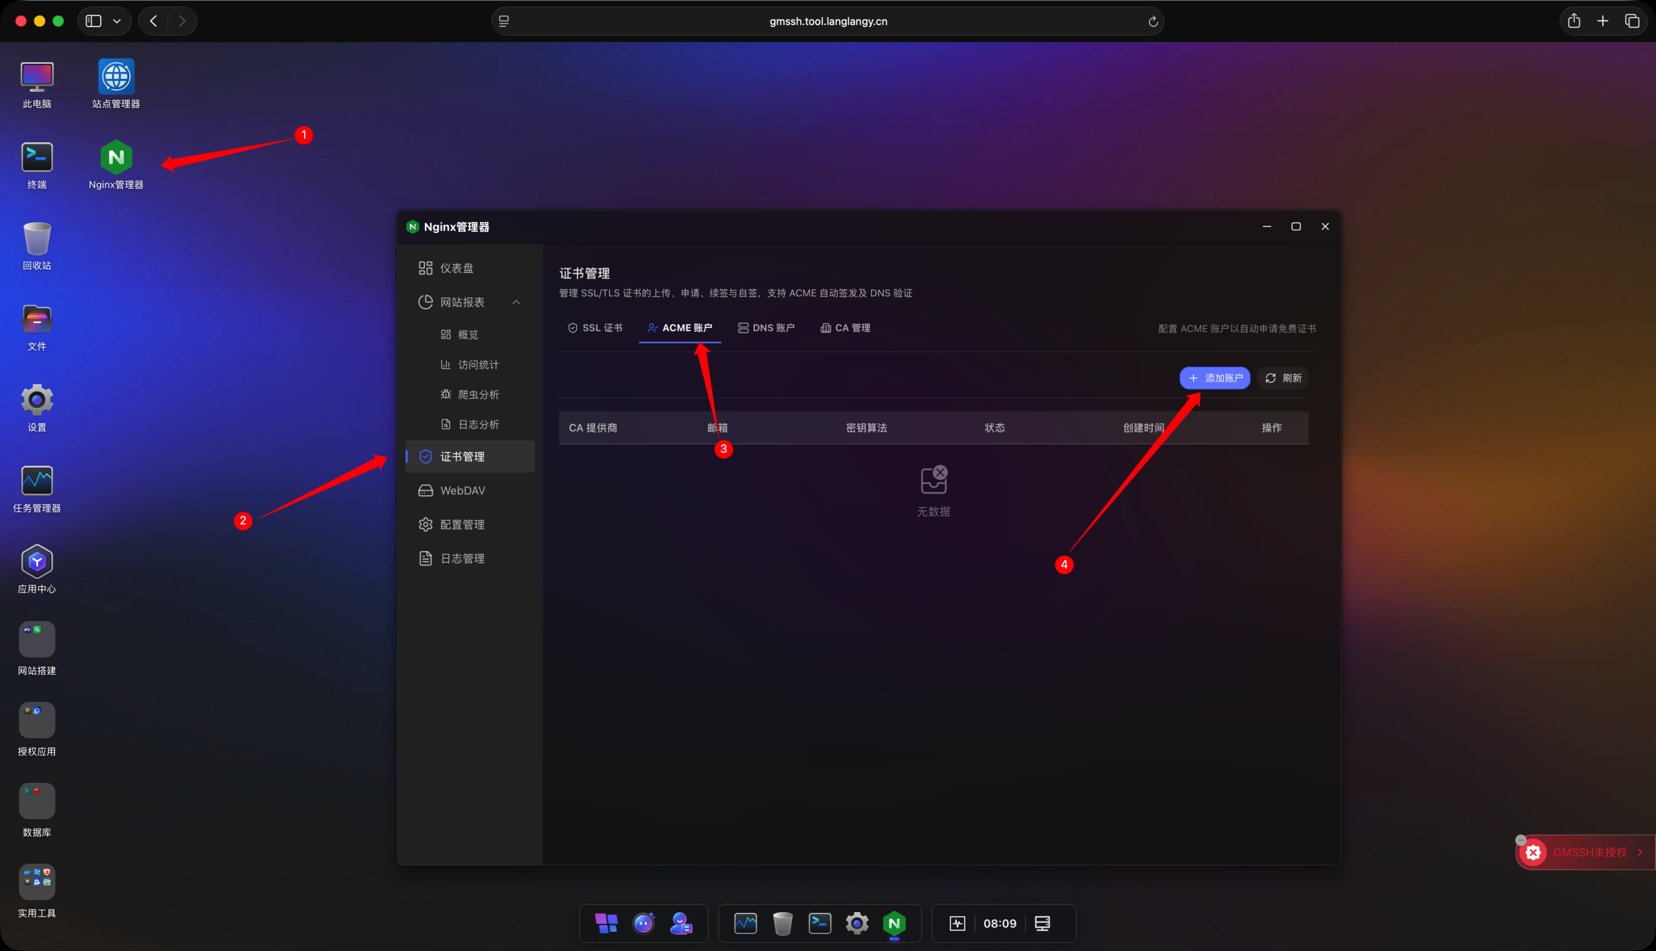Screen dimensions: 1656x951
Task: Reload the page in Safari
Action: pos(1153,21)
